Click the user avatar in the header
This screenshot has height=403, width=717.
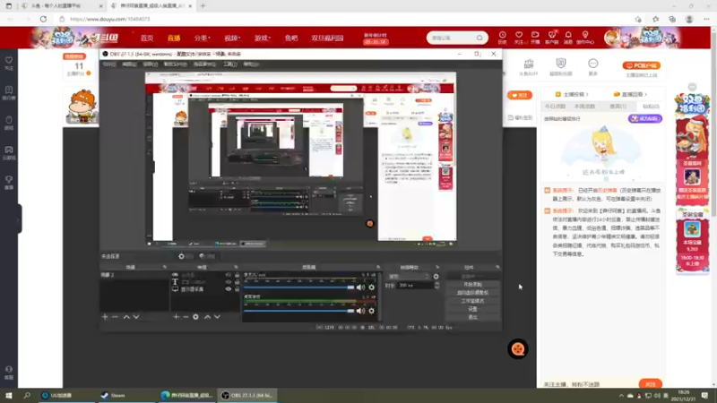tap(611, 38)
